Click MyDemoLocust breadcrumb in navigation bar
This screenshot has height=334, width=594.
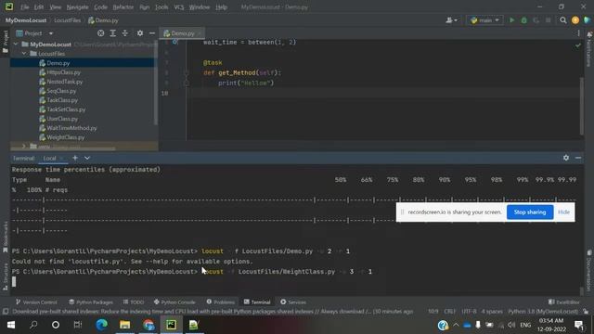(x=26, y=20)
